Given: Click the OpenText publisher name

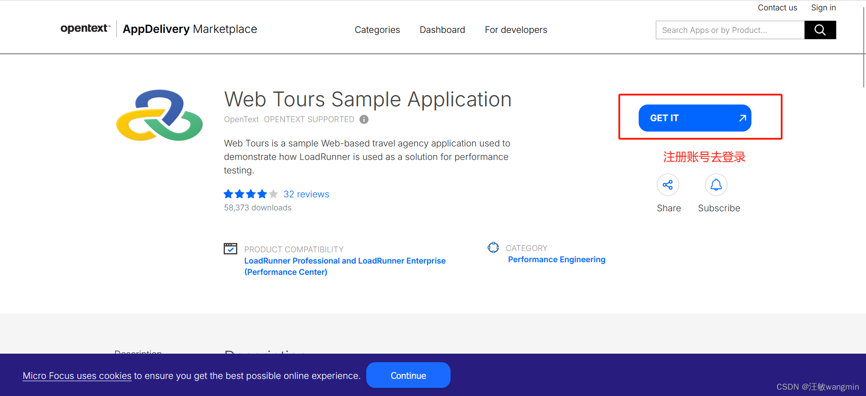Looking at the screenshot, I should point(241,119).
